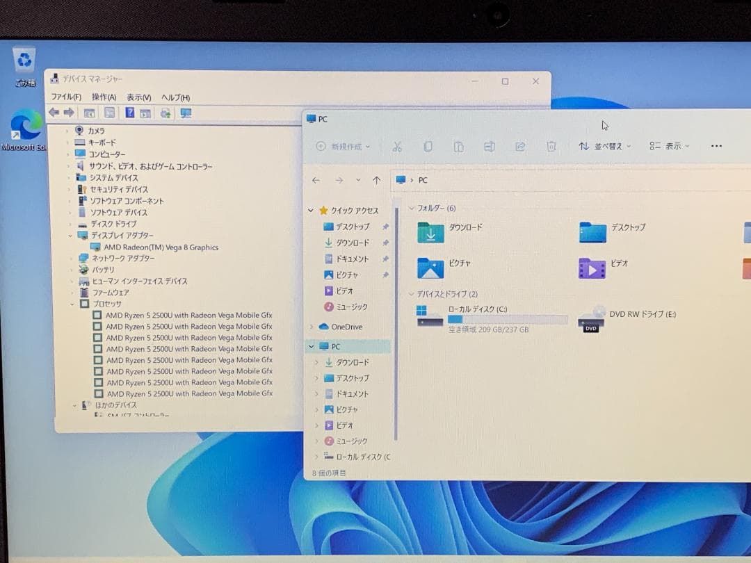The image size is (751, 563).
Task: Click the Copy icon in Explorer toolbar
Action: (x=428, y=147)
